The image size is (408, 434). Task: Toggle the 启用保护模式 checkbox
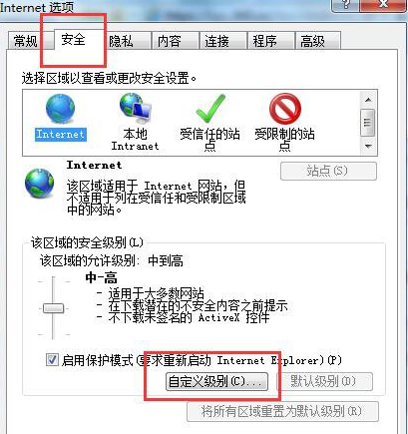click(x=52, y=360)
